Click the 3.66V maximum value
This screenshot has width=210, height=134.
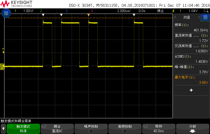[x=204, y=82]
